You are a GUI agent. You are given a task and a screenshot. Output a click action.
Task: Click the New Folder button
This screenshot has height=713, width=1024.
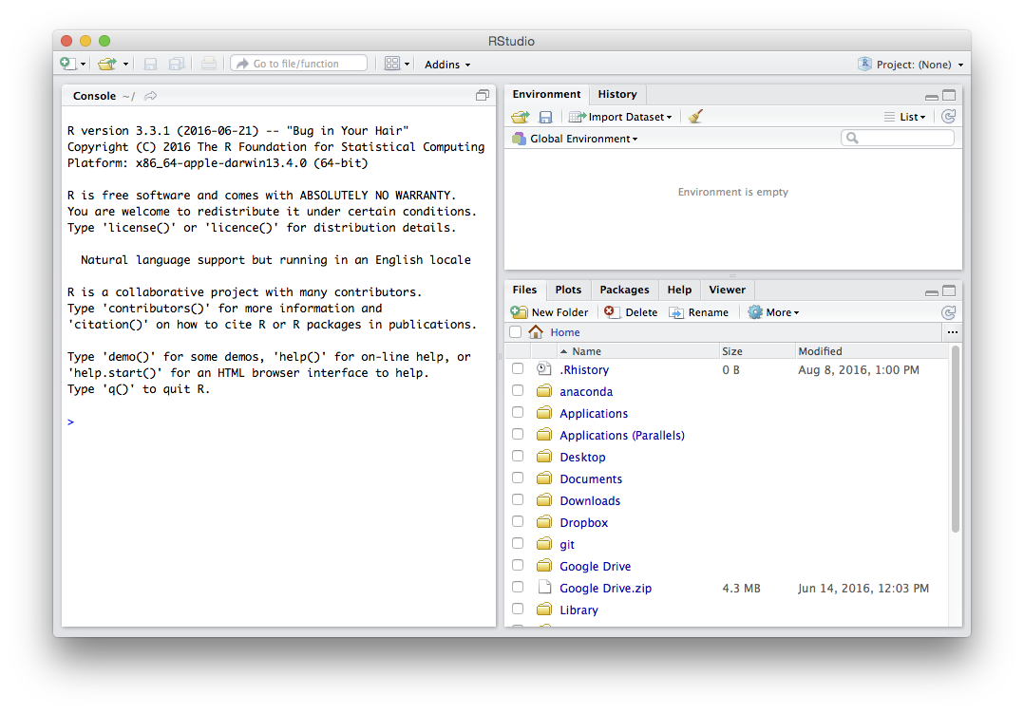550,312
